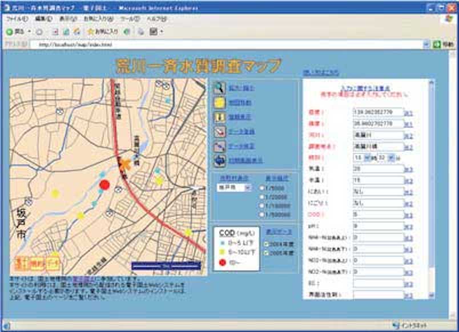Click the データ登録 data registration icon
The image size is (459, 332).
click(x=219, y=131)
